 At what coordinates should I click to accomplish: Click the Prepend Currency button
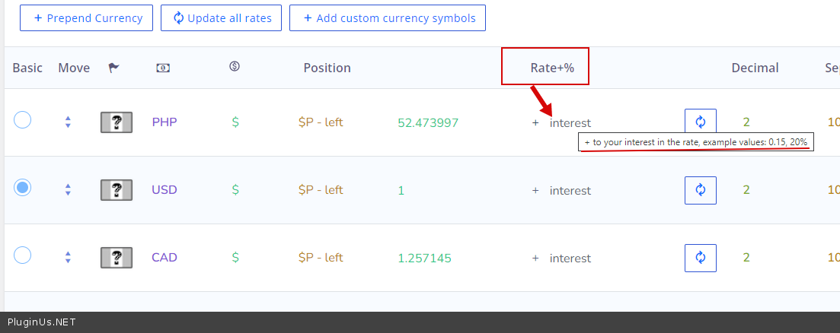point(86,18)
